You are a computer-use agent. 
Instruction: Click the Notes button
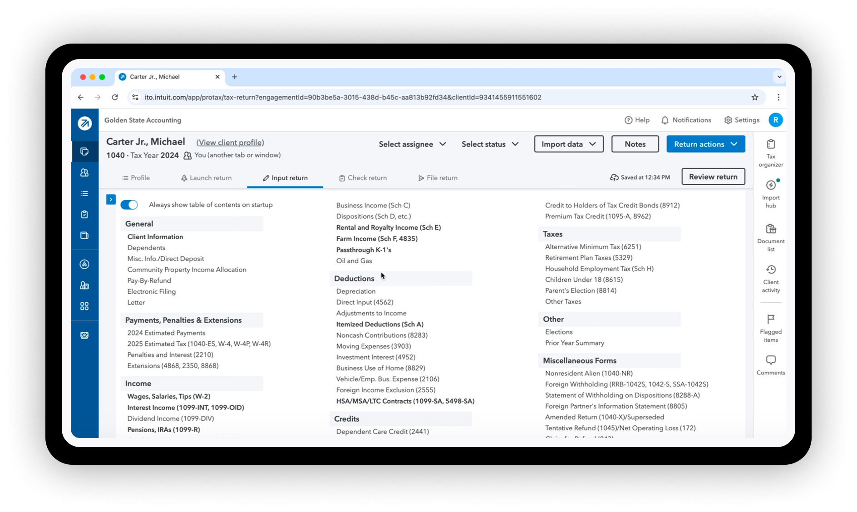coord(635,144)
